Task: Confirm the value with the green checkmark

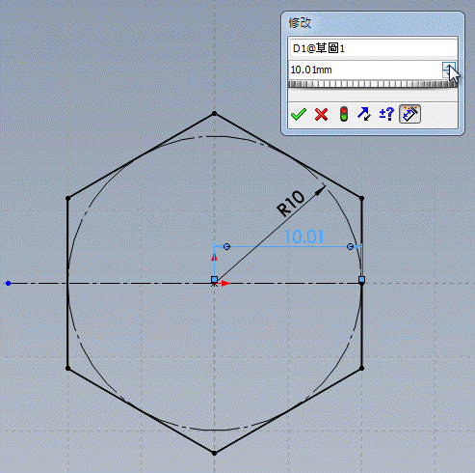Action: point(299,114)
